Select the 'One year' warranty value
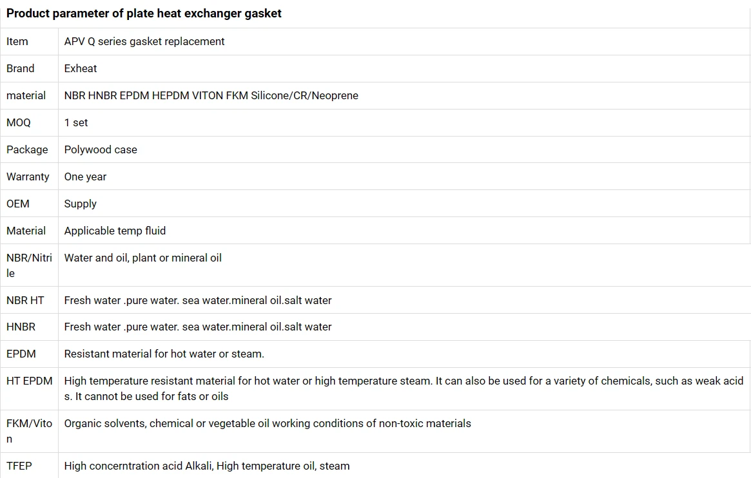Image resolution: width=751 pixels, height=478 pixels. [x=85, y=177]
